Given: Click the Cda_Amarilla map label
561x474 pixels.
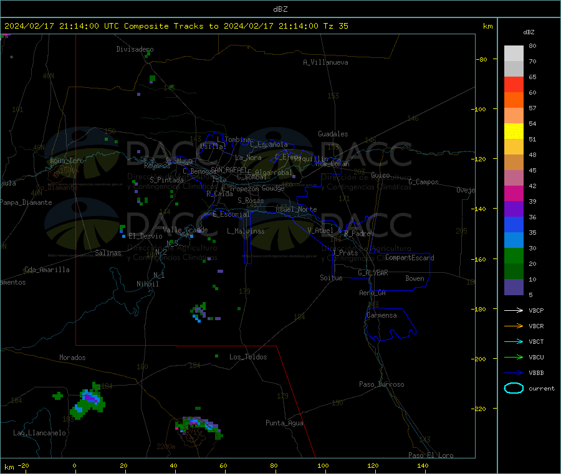Looking at the screenshot, I should [47, 270].
